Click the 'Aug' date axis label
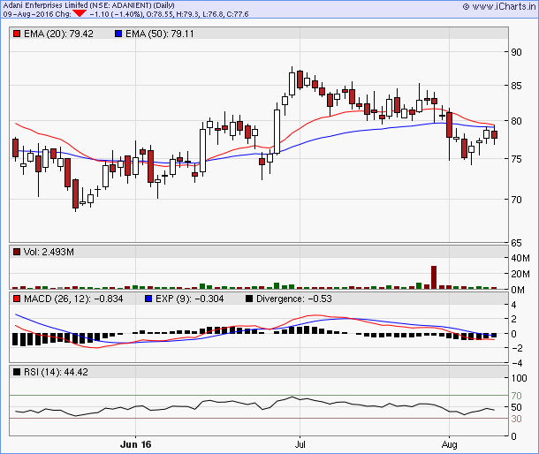This screenshot has width=539, height=454. (449, 444)
